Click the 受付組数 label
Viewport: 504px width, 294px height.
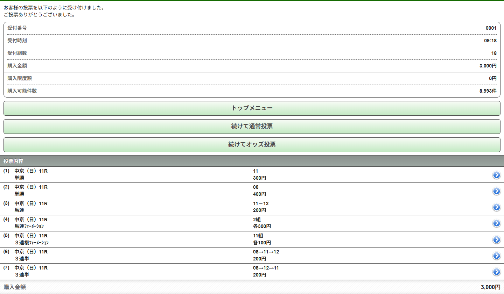(17, 53)
